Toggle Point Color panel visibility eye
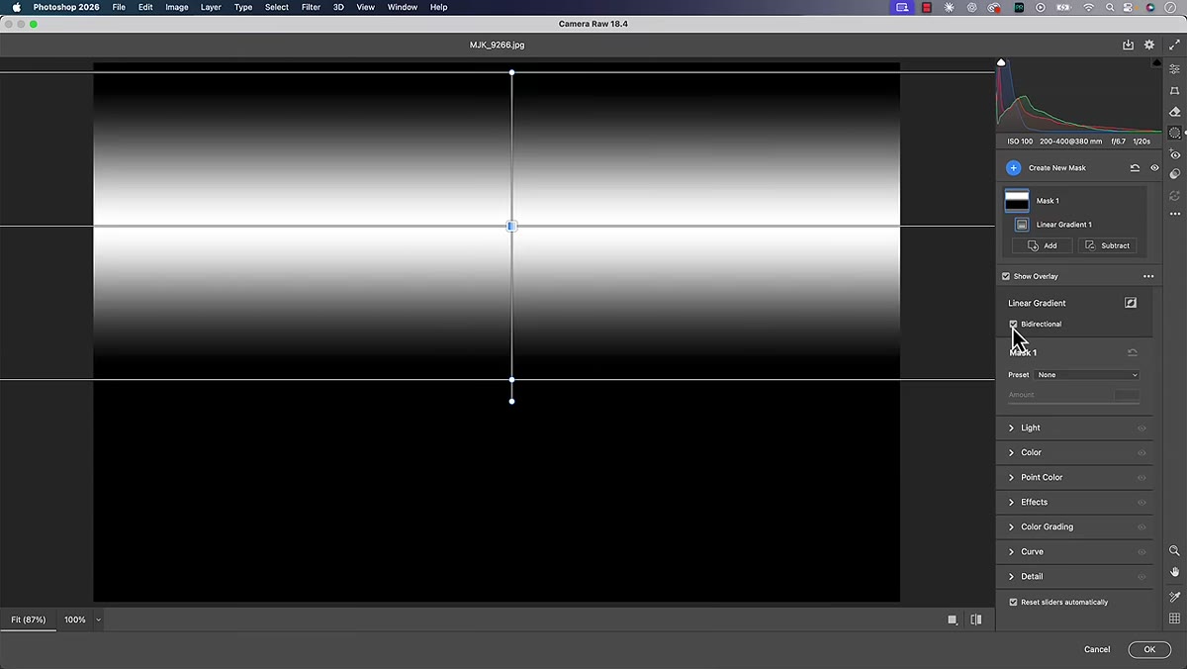1187x669 pixels. [x=1141, y=478]
